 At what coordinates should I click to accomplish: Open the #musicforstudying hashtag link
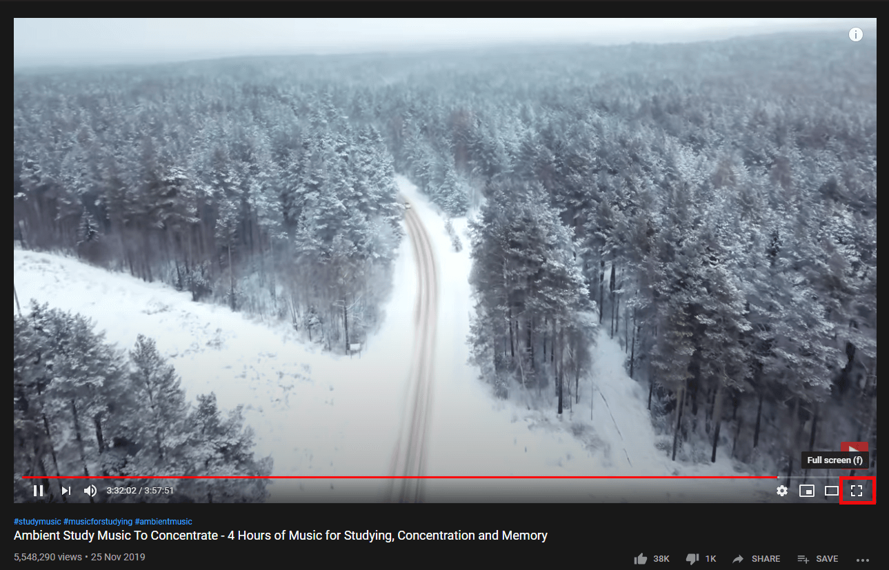click(98, 522)
